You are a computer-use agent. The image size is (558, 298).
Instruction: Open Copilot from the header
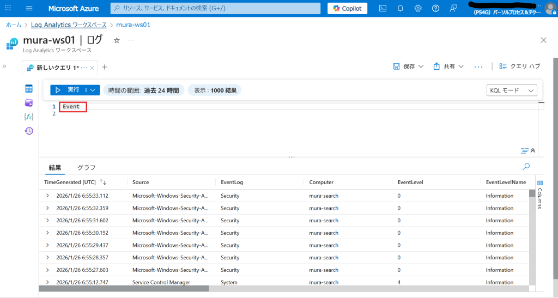pyautogui.click(x=347, y=8)
